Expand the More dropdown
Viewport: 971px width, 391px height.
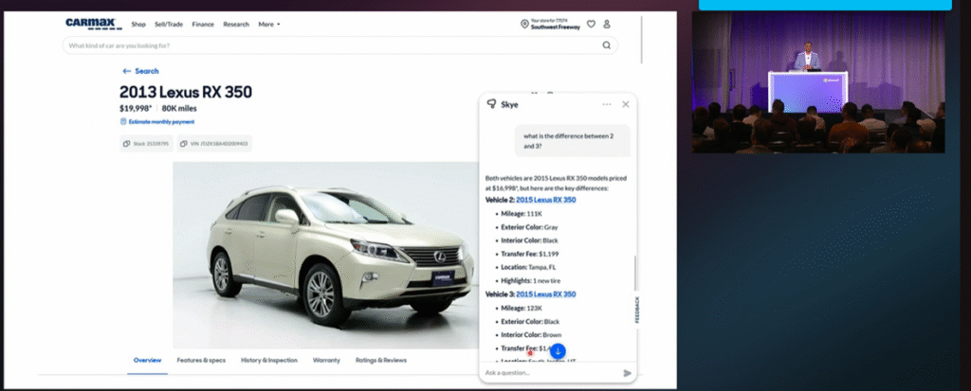269,24
